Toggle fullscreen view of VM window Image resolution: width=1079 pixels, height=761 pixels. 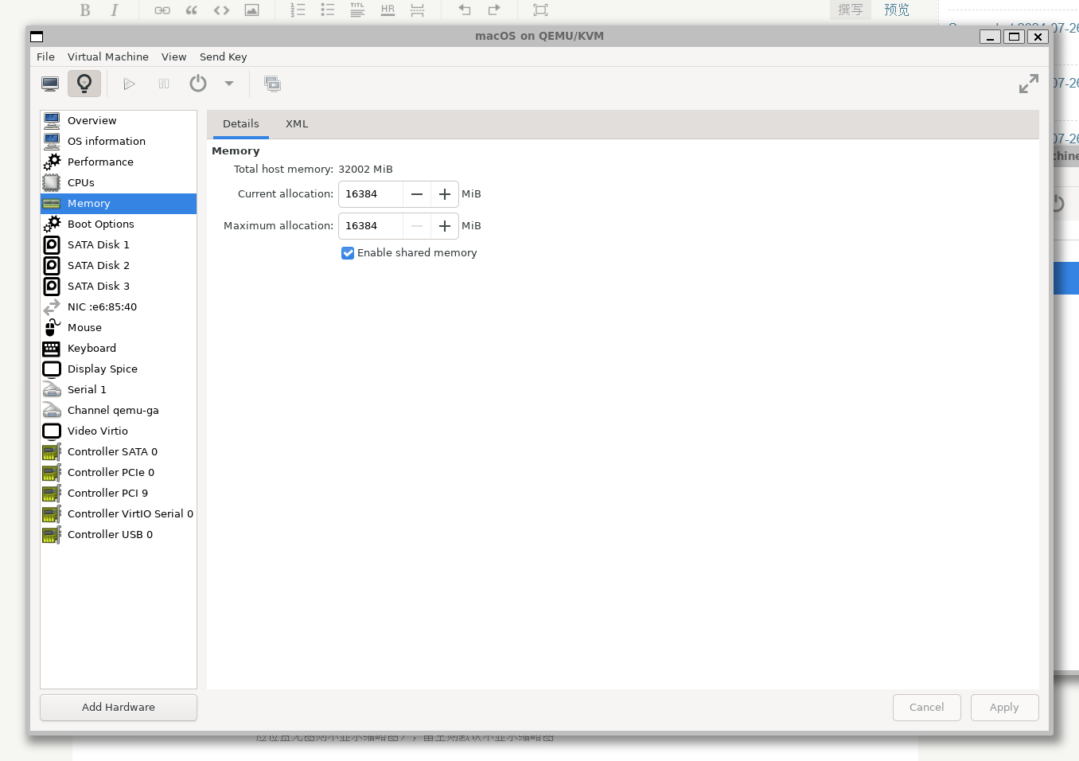[x=1029, y=84]
